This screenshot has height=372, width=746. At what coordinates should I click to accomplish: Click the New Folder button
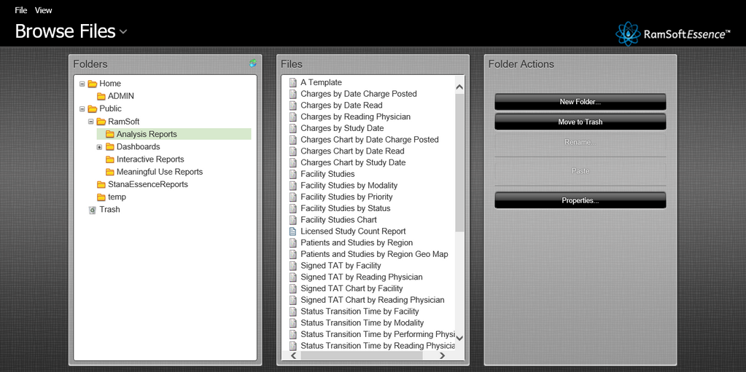click(x=580, y=102)
